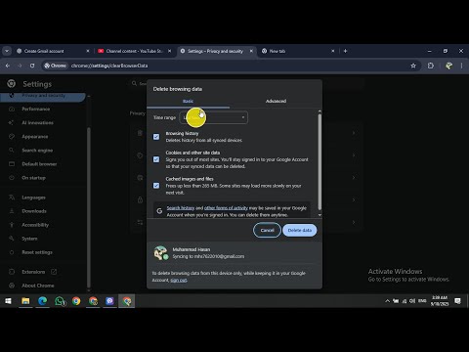Open the volume icon in system tray
Image resolution: width=469 pixels, height=352 pixels.
[412, 301]
